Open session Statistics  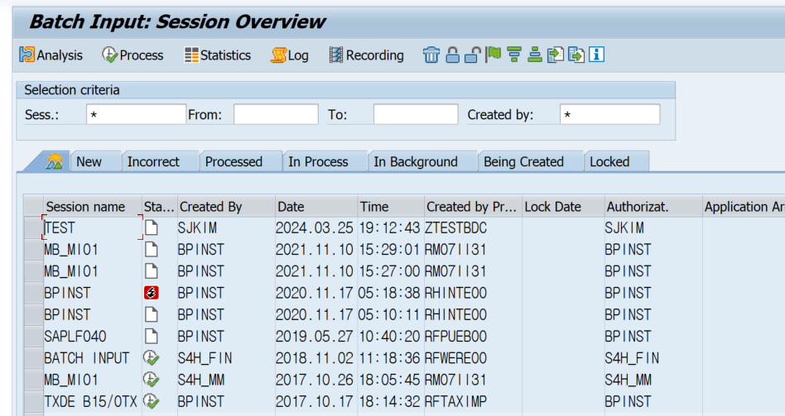[x=217, y=55]
